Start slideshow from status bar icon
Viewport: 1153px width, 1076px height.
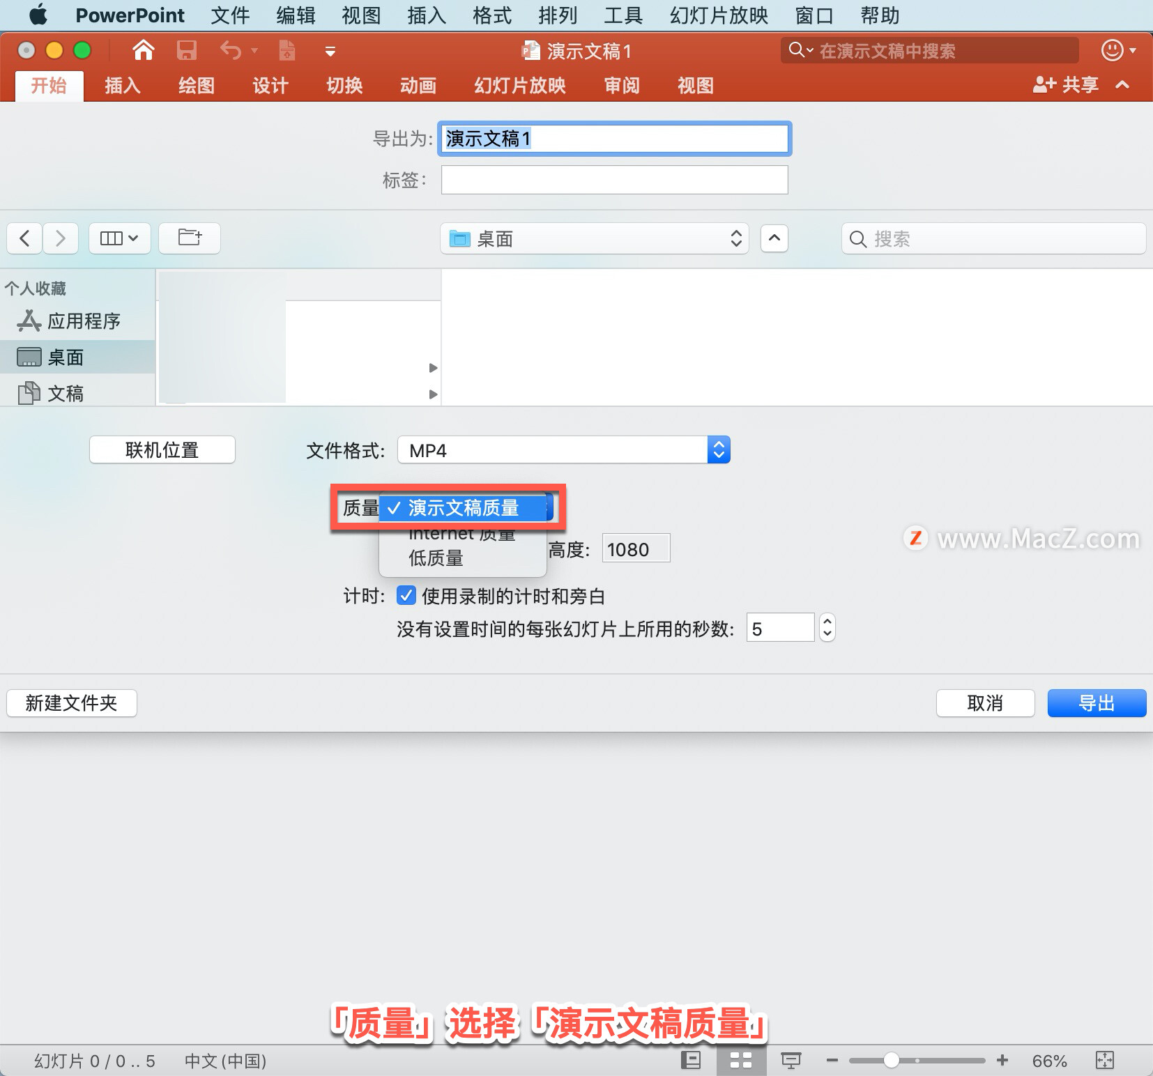791,1060
